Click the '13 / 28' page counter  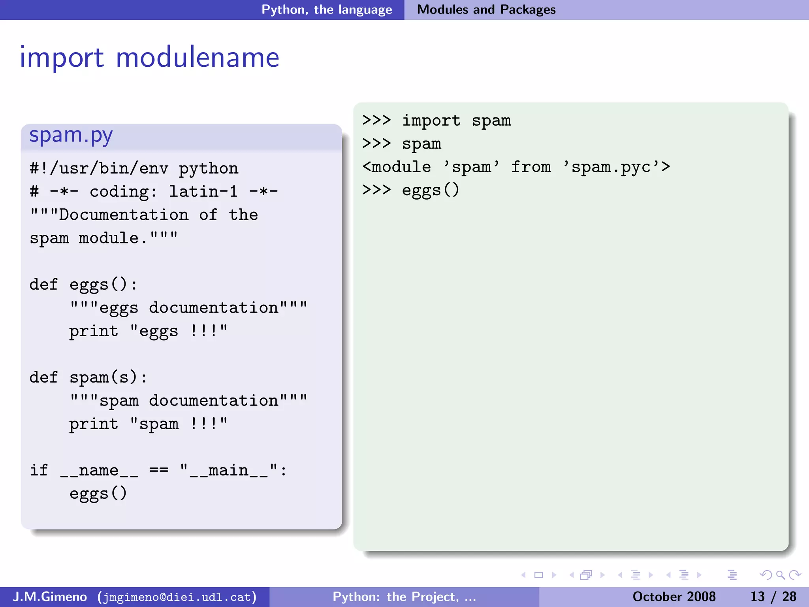click(773, 597)
